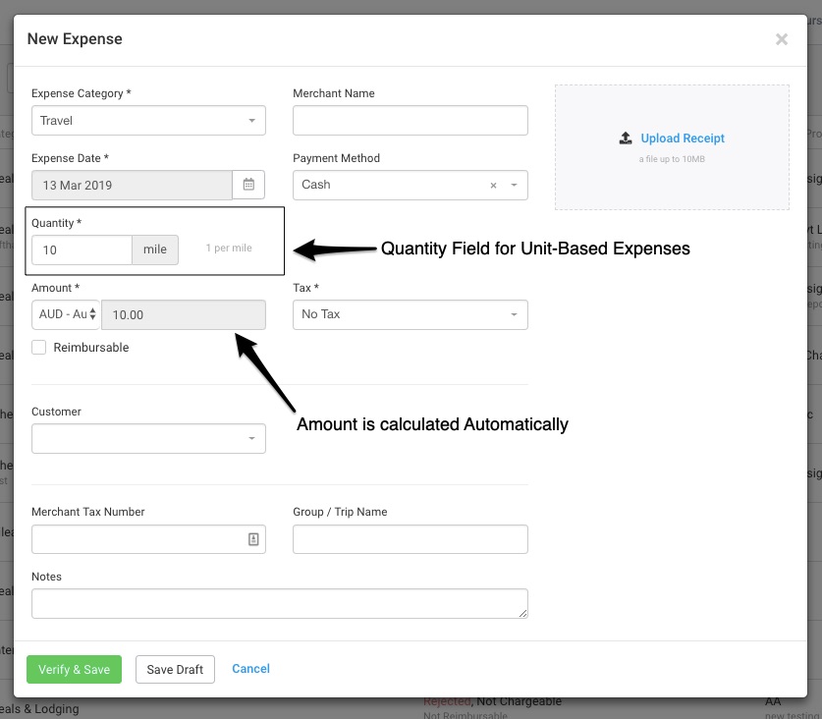Viewport: 822px width, 719px height.
Task: Open the Expense Date calendar picker icon
Action: click(248, 185)
